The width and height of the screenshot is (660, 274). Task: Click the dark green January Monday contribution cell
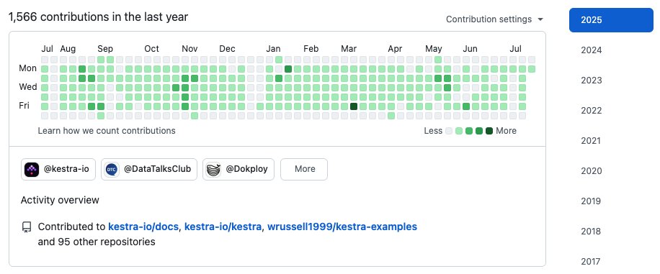click(288, 69)
